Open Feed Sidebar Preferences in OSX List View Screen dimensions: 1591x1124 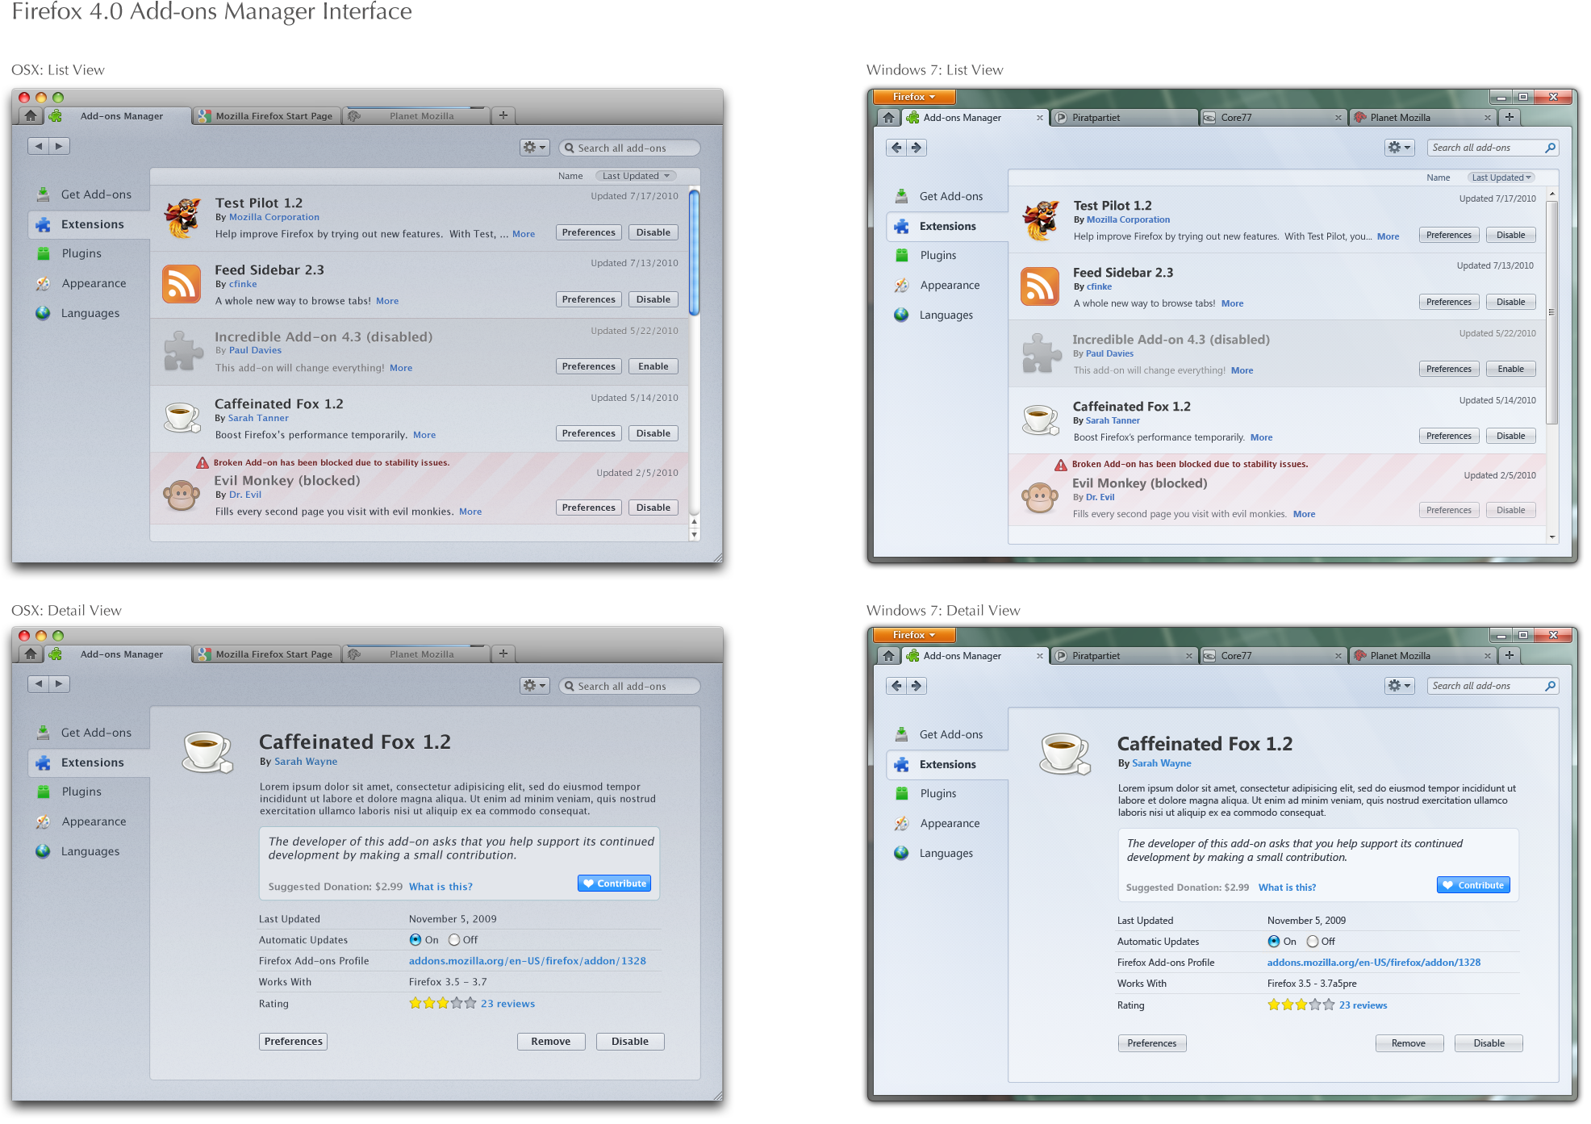click(x=589, y=299)
